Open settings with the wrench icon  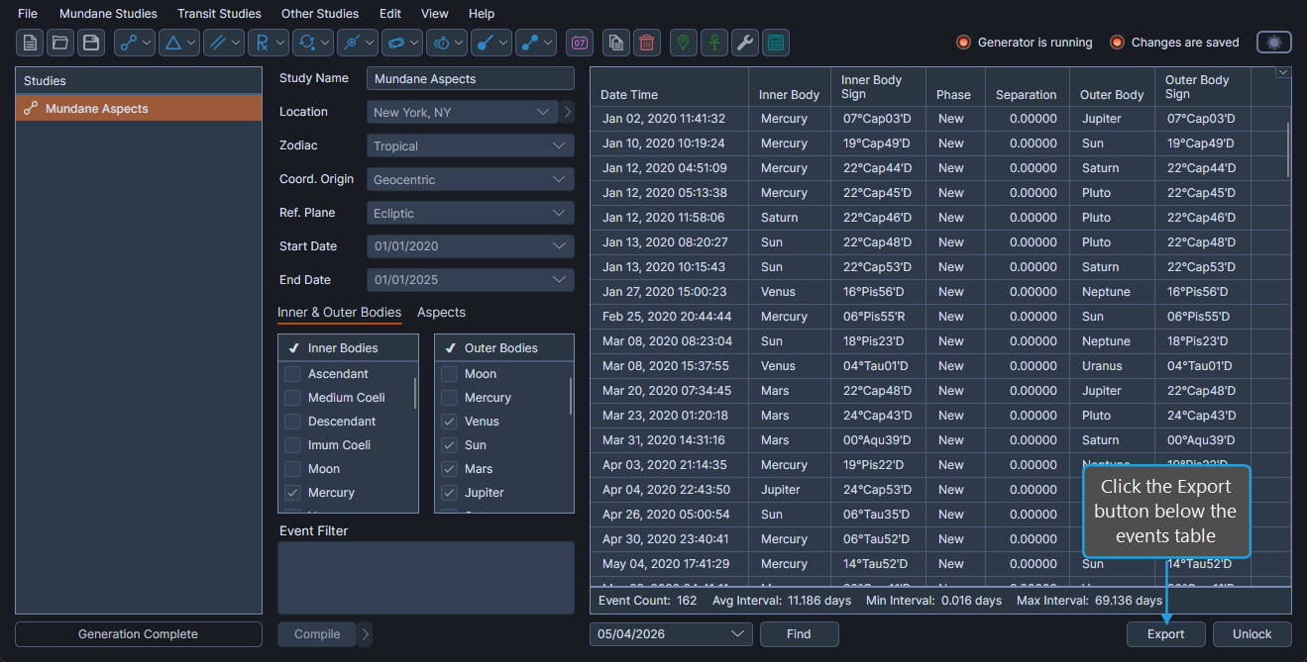(x=745, y=43)
